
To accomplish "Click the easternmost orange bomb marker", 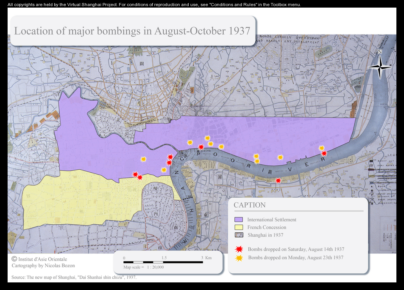I will [x=321, y=148].
